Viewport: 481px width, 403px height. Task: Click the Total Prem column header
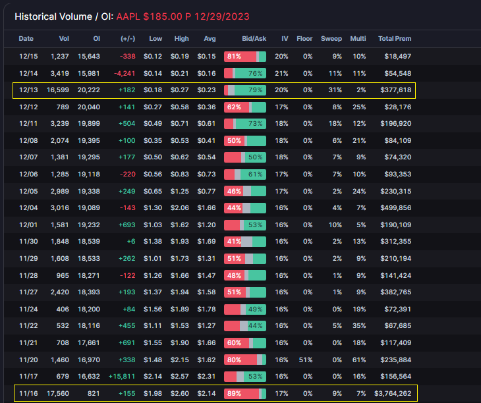point(395,39)
